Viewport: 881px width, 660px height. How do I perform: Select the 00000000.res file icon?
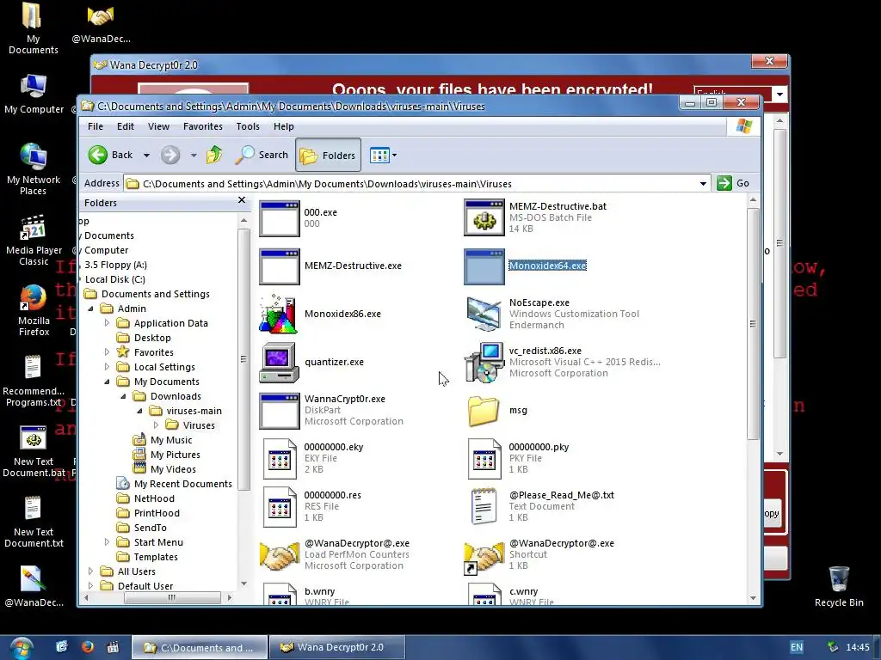pyautogui.click(x=280, y=507)
